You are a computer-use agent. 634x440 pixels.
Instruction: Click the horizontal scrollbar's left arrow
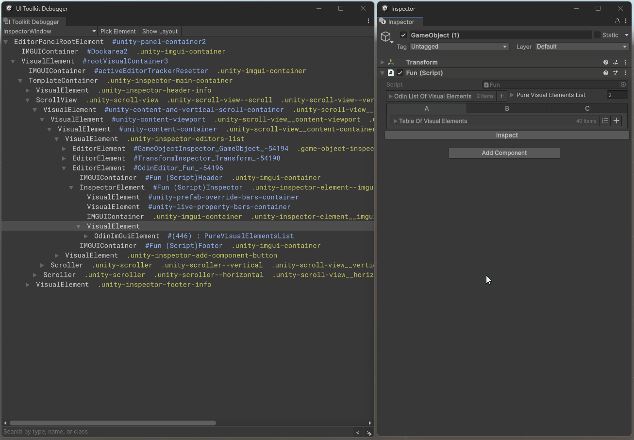5,423
